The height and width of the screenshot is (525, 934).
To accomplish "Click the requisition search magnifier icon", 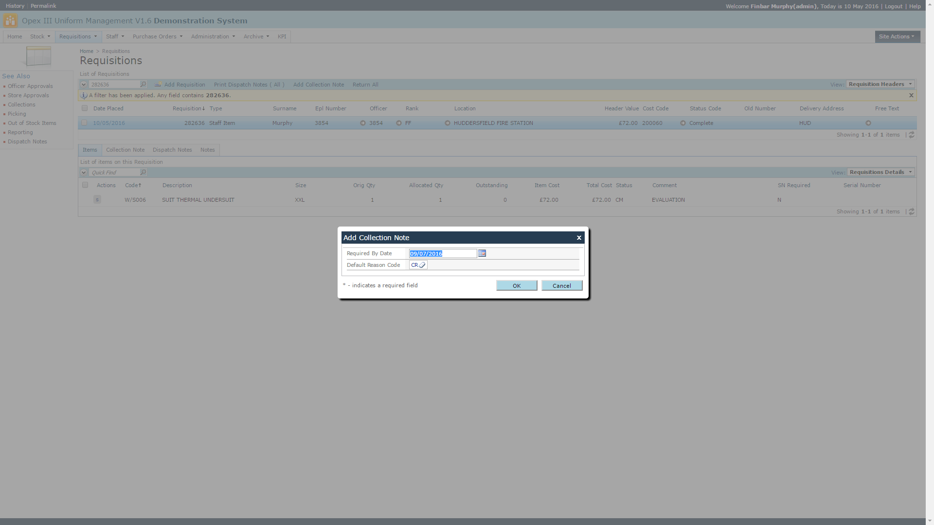I will 143,85.
